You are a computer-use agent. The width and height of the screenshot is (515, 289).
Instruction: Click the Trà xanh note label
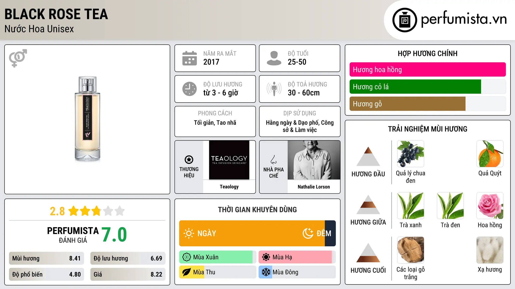(410, 225)
